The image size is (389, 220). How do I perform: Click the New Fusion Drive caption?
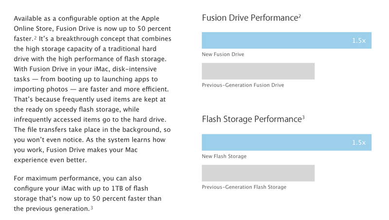(x=223, y=54)
